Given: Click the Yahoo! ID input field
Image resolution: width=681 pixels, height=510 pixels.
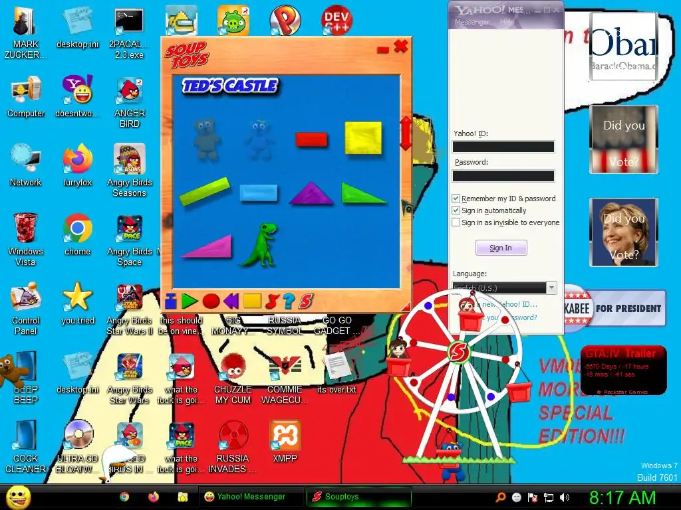Looking at the screenshot, I should 503,147.
